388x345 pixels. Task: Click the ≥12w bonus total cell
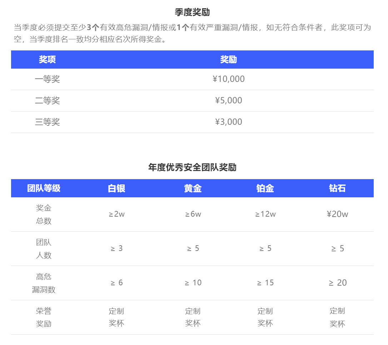point(265,214)
